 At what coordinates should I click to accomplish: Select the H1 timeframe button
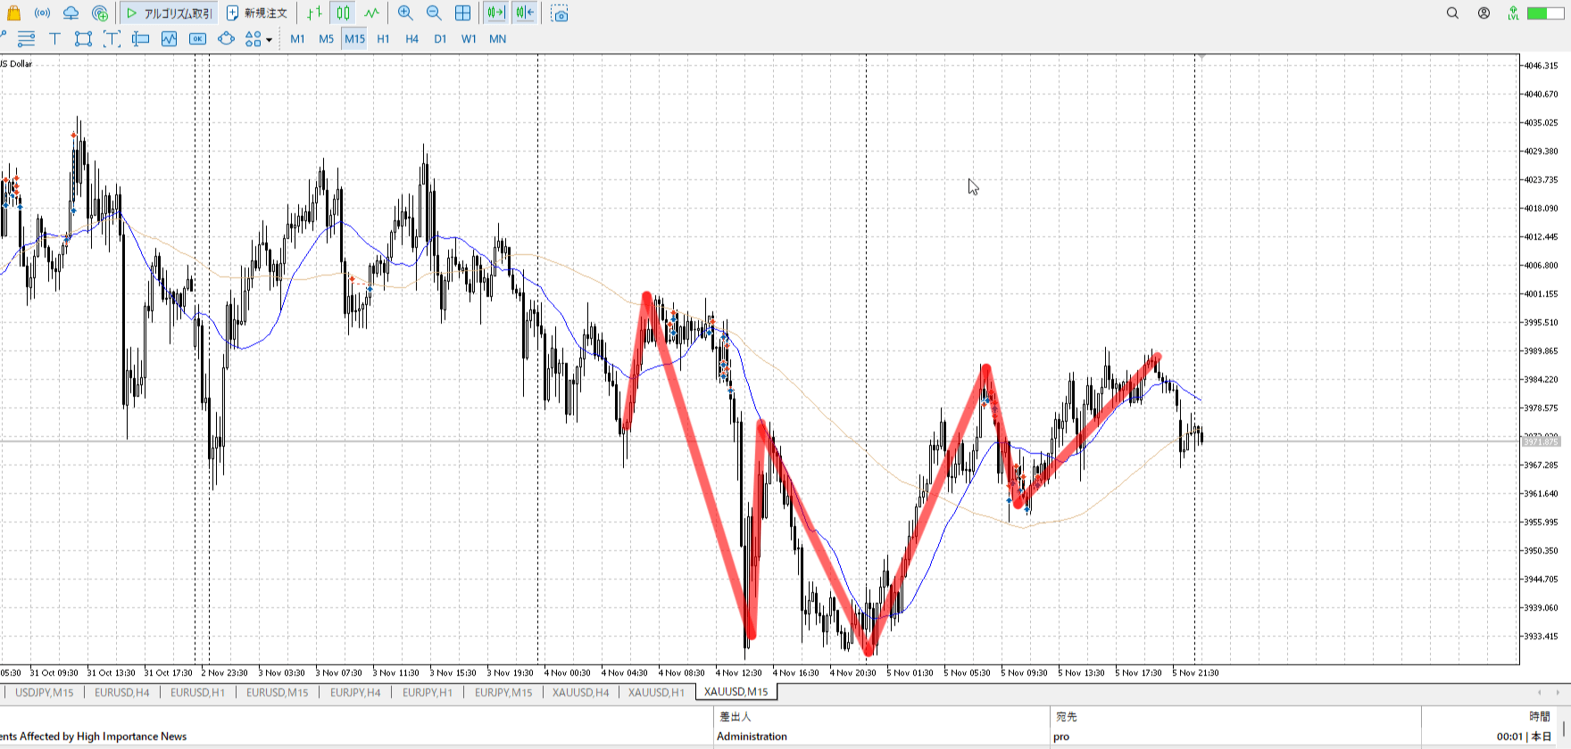pyautogui.click(x=383, y=38)
